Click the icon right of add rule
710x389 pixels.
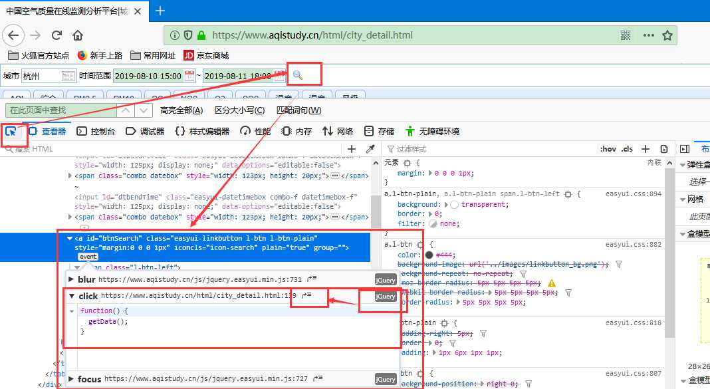[664, 149]
